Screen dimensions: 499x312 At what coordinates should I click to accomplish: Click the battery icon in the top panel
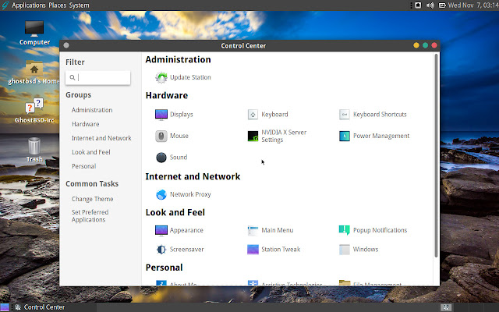pyautogui.click(x=442, y=5)
